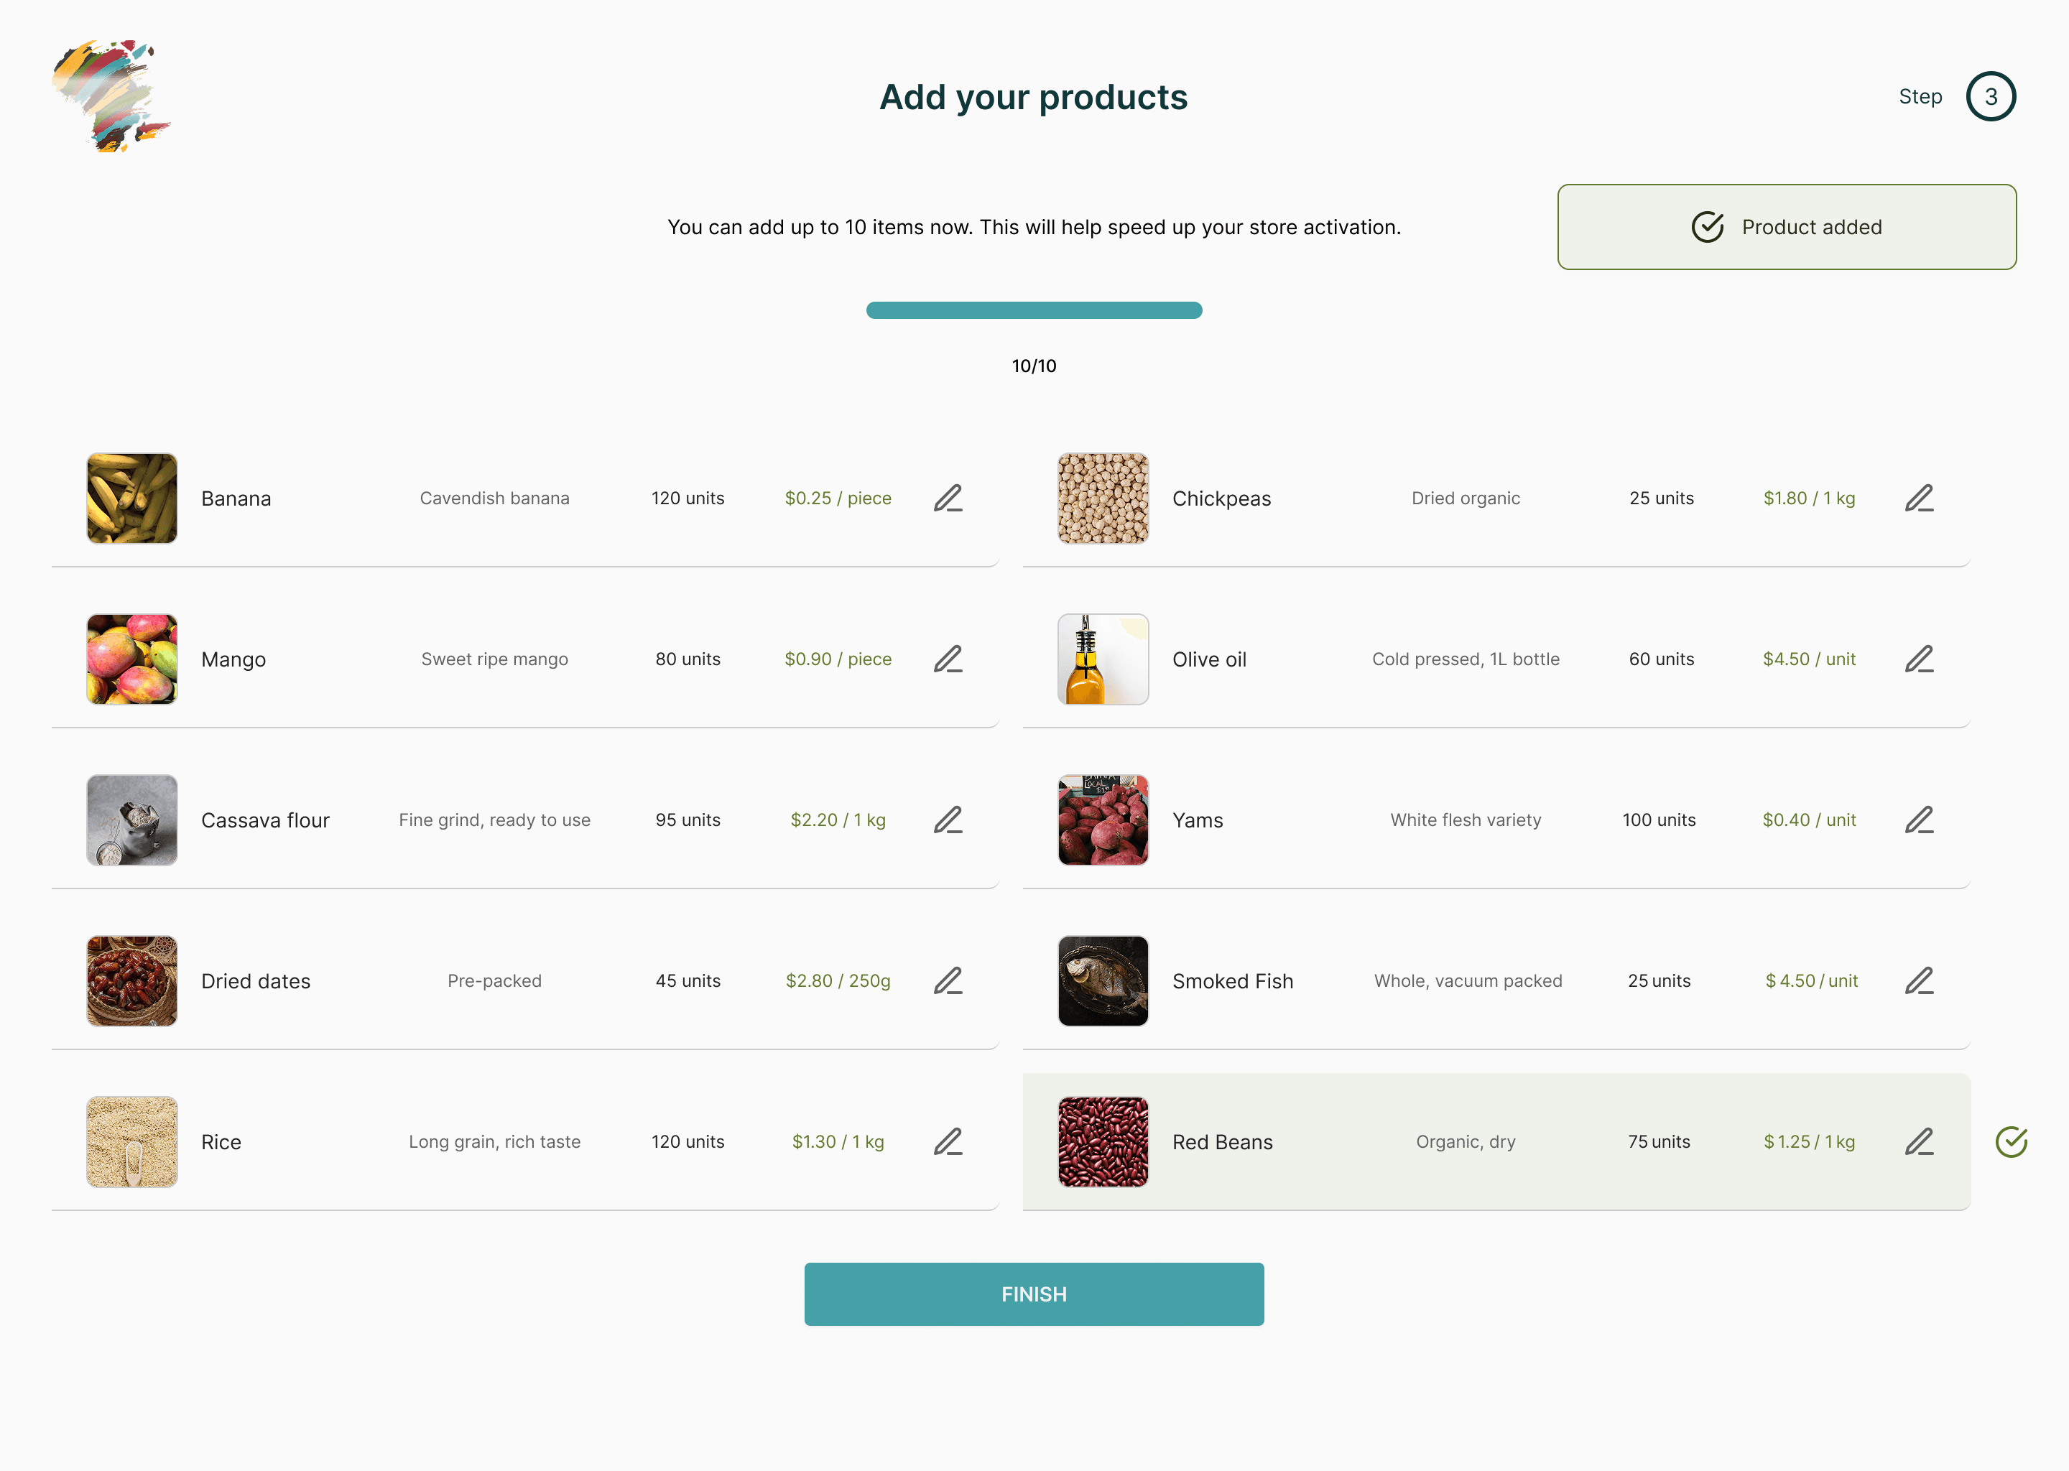Click the green checkmark beside Red Beans

point(2011,1141)
